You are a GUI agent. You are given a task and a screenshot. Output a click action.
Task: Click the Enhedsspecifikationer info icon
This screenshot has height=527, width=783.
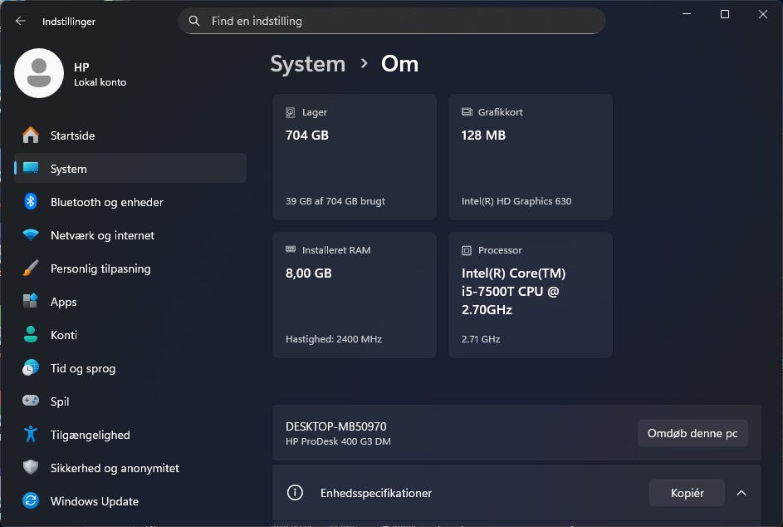click(x=295, y=493)
